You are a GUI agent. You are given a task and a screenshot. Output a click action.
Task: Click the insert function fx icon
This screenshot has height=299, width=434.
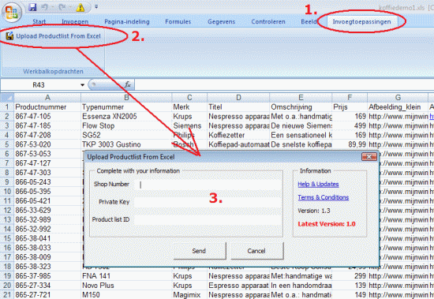click(127, 84)
